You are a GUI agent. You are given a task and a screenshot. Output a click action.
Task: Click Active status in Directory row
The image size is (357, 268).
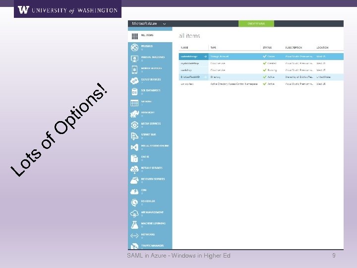269,77
